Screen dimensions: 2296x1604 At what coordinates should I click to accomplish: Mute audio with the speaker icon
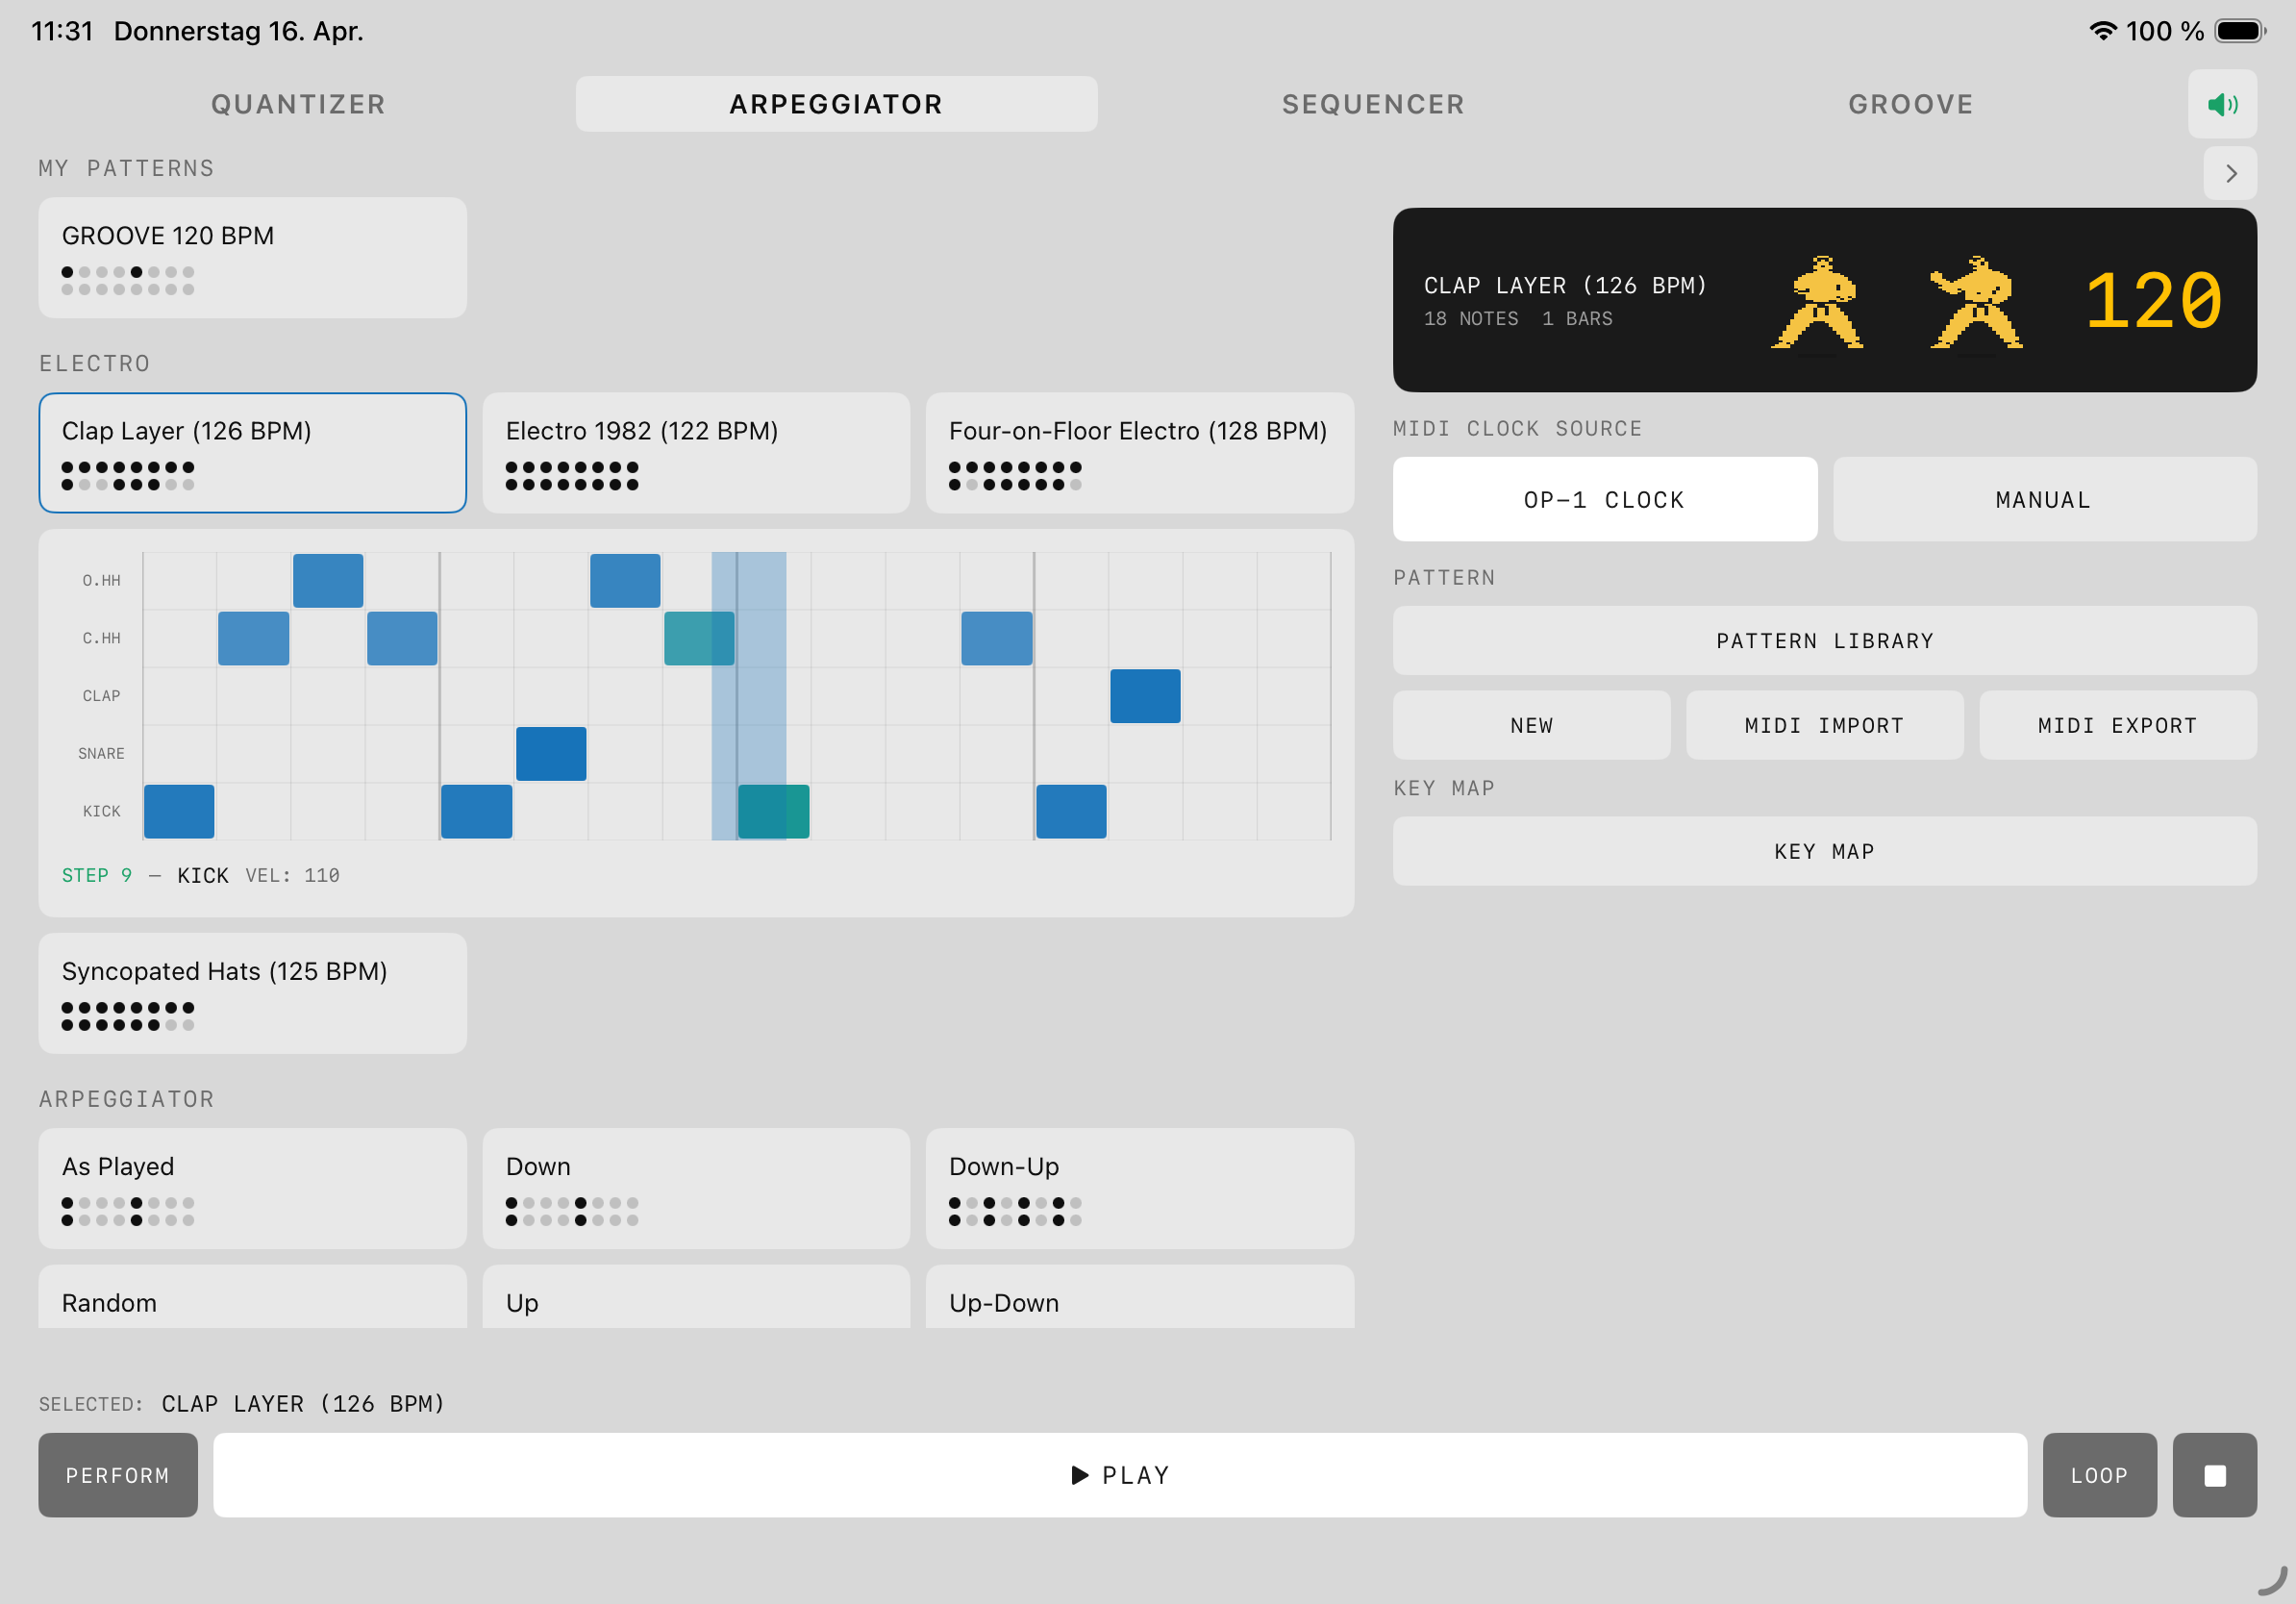tap(2222, 103)
